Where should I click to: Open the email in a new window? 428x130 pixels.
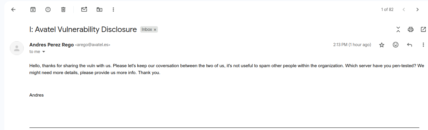(423, 29)
